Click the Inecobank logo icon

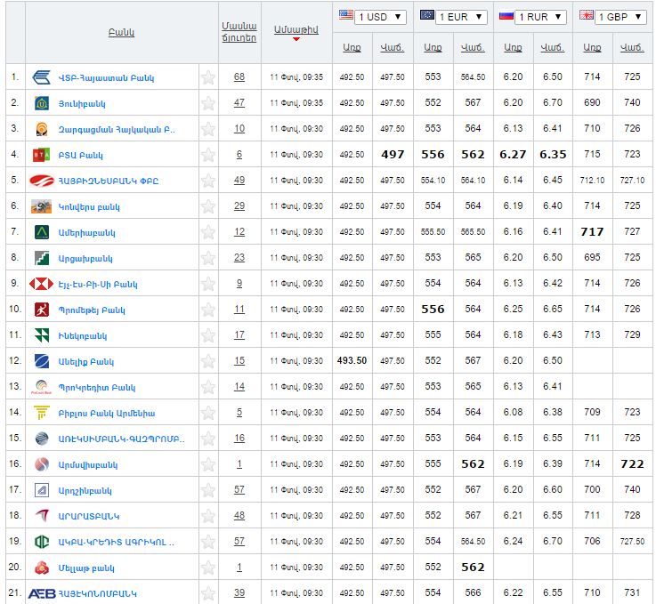tap(42, 335)
